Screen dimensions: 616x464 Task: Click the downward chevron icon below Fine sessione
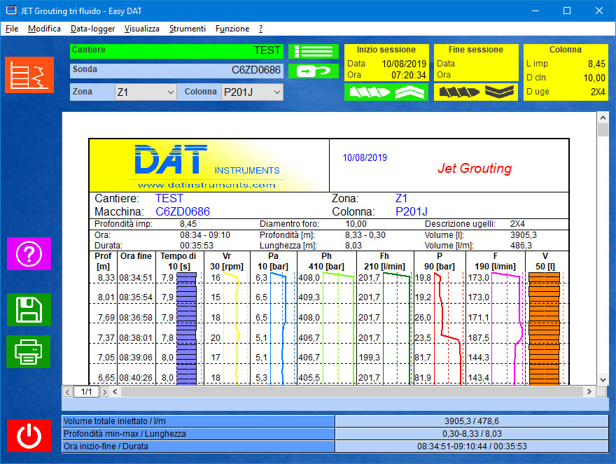[498, 92]
